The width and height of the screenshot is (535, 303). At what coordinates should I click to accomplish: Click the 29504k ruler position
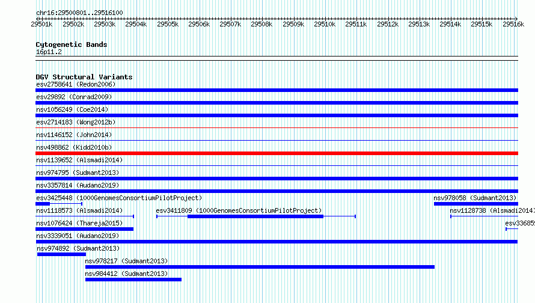coord(136,24)
